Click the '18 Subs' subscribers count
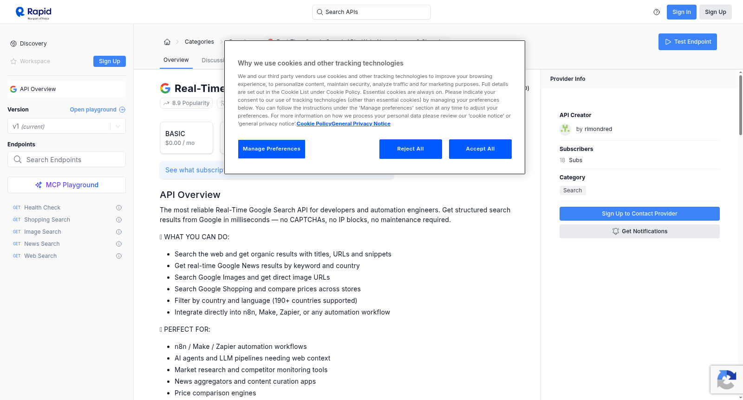Viewport: 743px width, 400px height. coord(571,160)
